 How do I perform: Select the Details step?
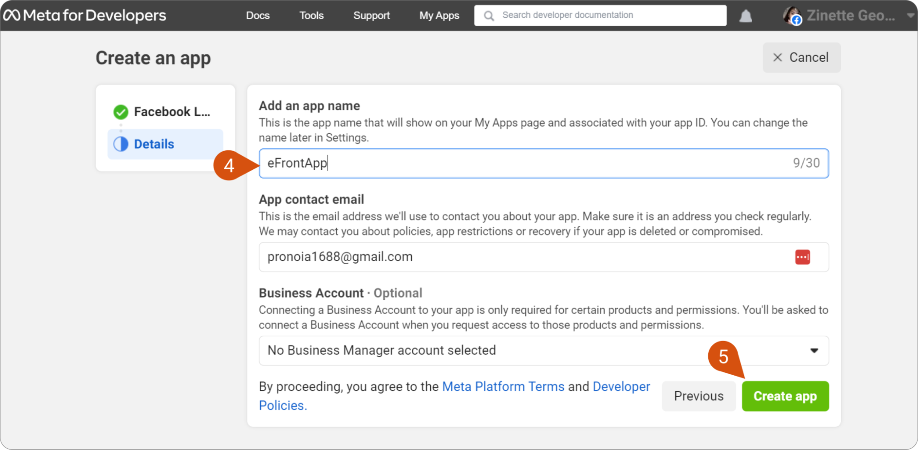[165, 144]
